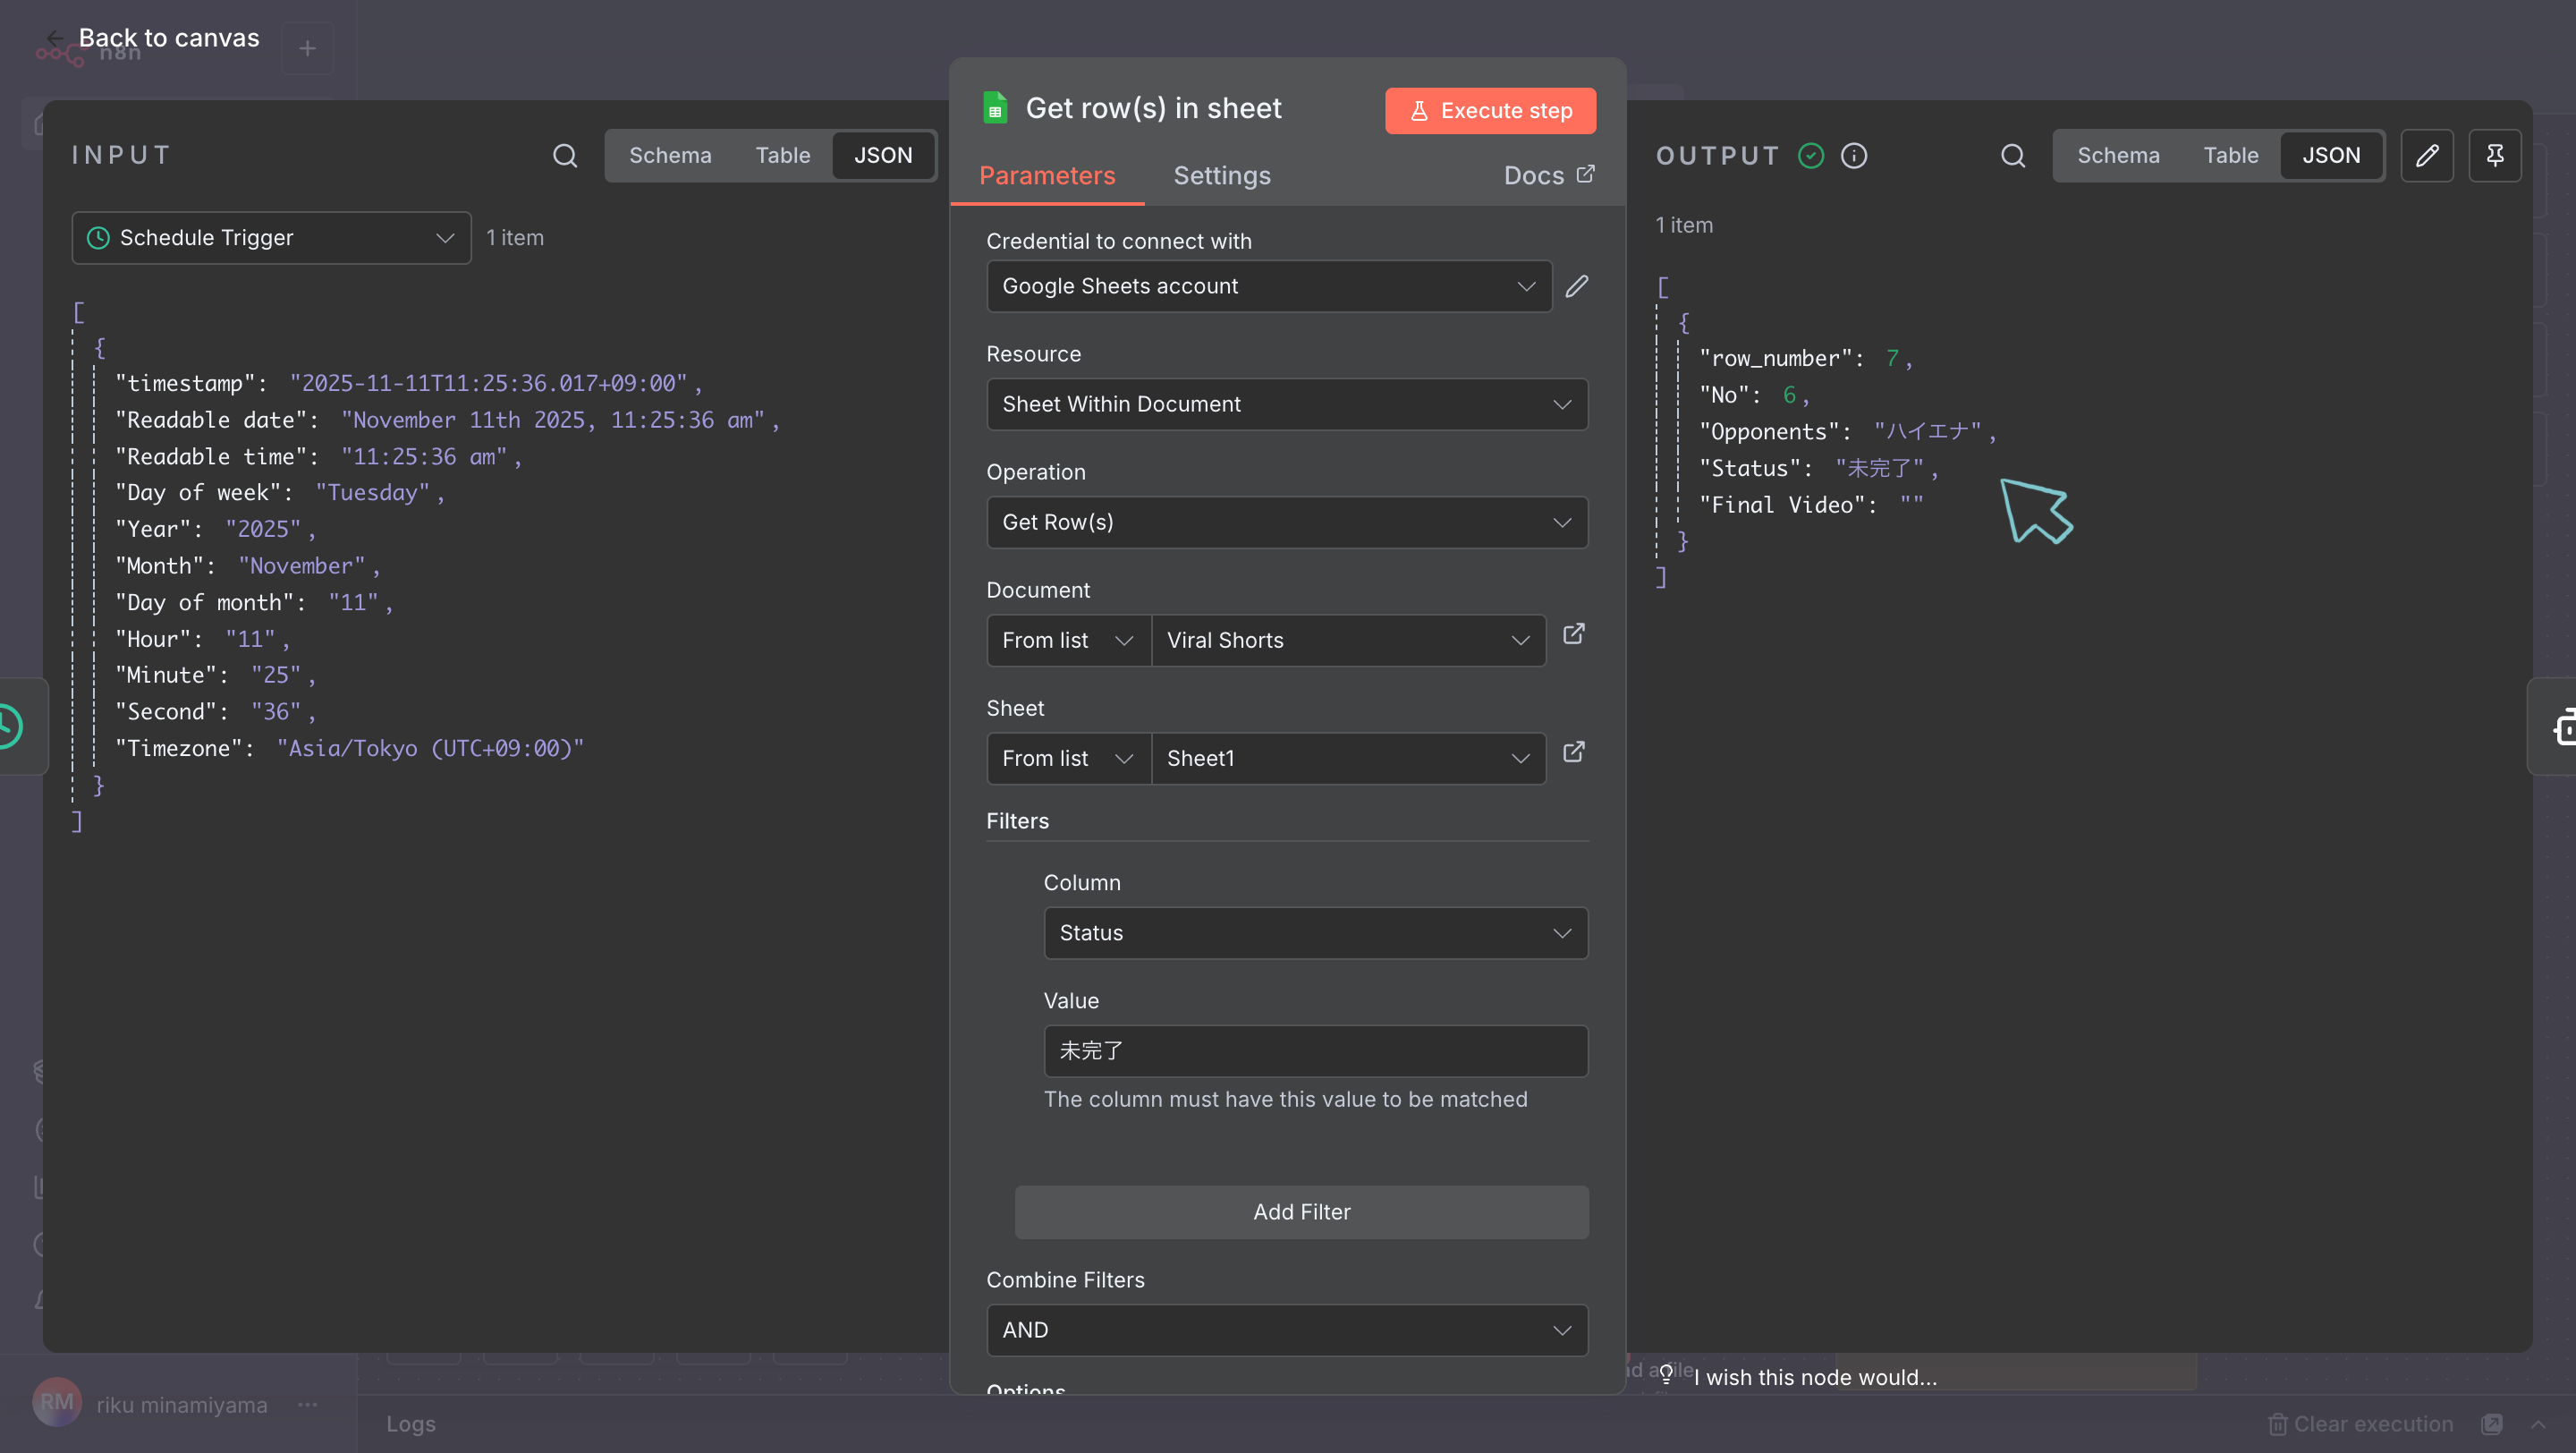This screenshot has width=2576, height=1453.
Task: Open the Combine Filters AND dropdown
Action: tap(1286, 1330)
